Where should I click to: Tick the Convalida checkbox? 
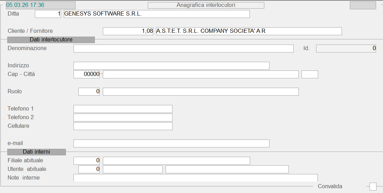click(x=373, y=186)
